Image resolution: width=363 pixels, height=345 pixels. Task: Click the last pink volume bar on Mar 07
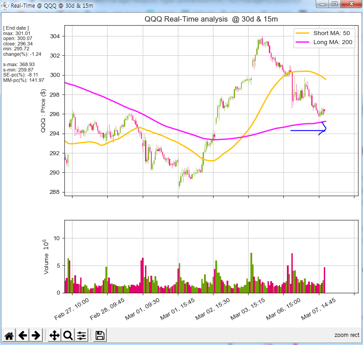325,280
